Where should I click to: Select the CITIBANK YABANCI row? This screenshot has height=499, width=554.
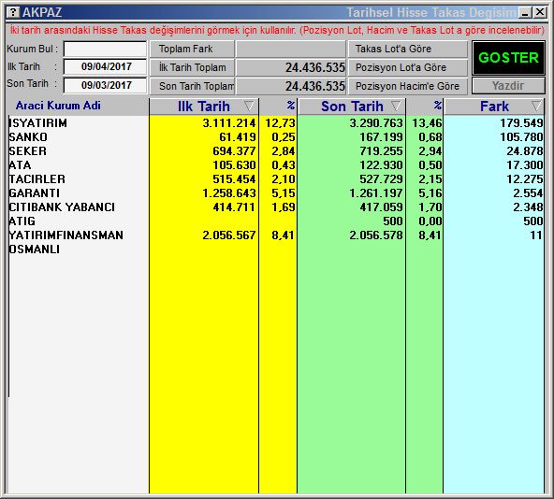(x=276, y=207)
